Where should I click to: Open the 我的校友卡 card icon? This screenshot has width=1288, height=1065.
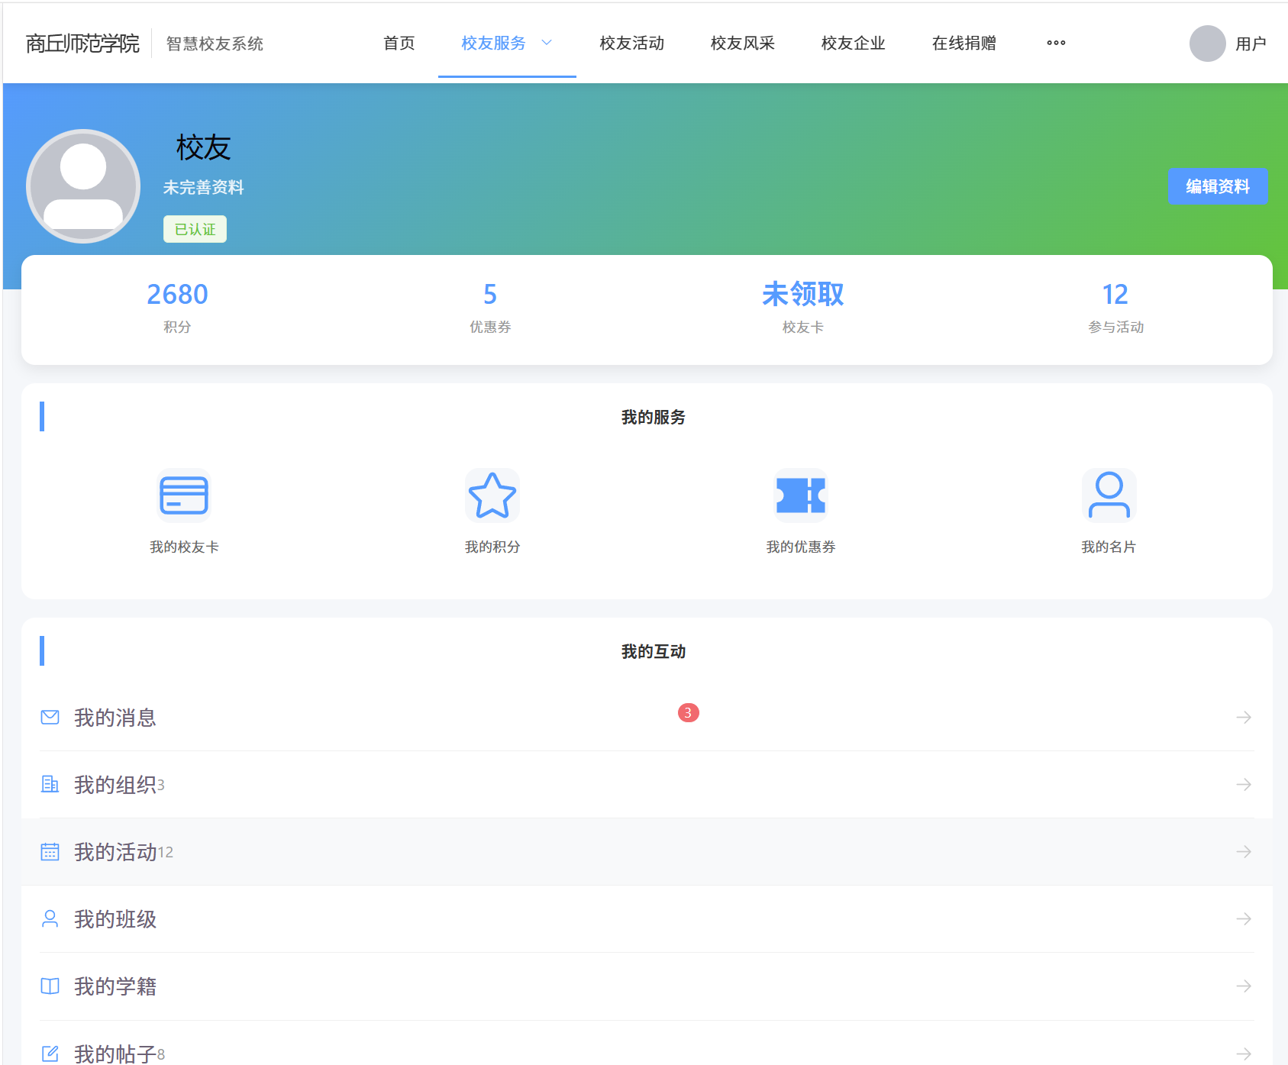(184, 495)
